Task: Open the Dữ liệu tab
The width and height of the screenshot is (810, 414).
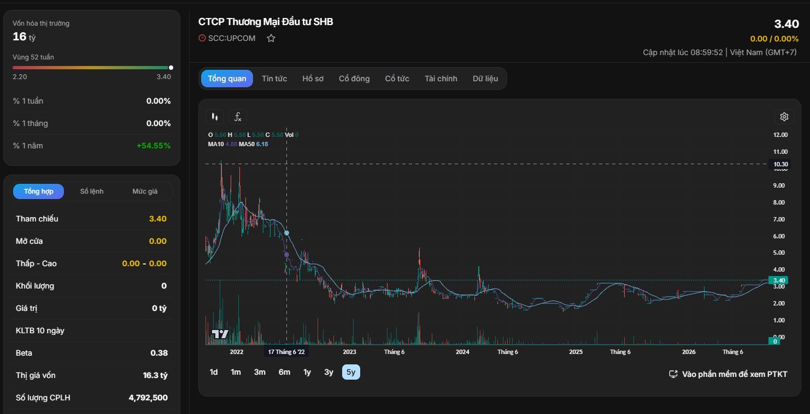Action: coord(485,79)
